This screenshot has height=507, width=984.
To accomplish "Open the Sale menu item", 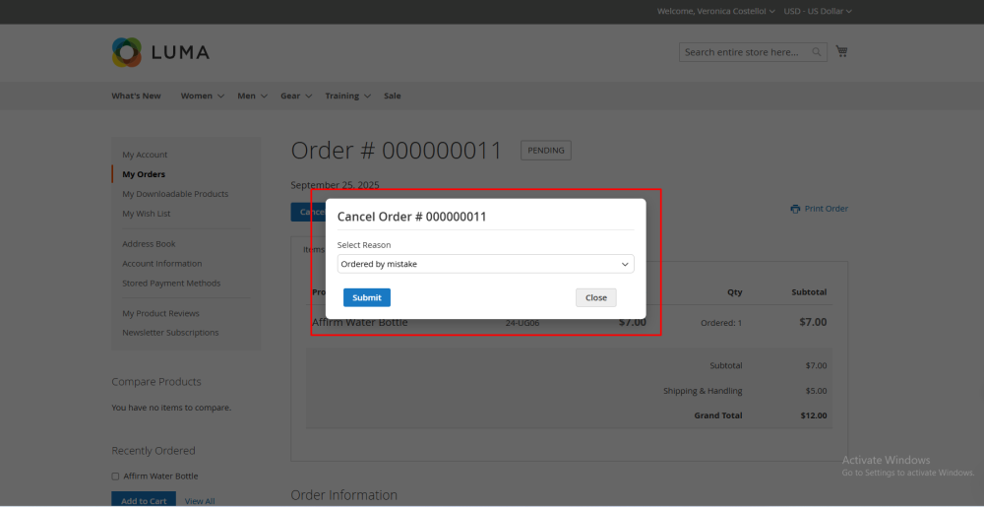I will [393, 96].
